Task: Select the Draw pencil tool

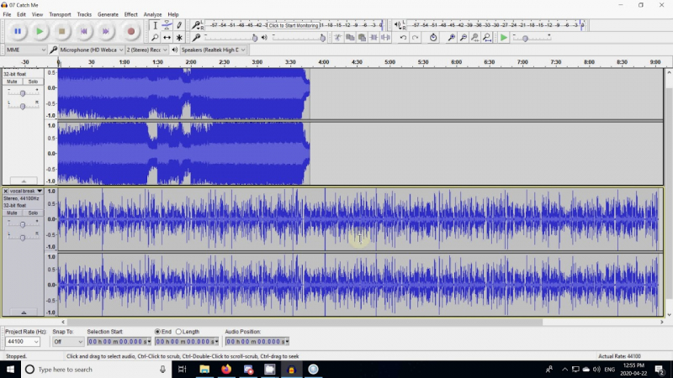Action: point(179,26)
